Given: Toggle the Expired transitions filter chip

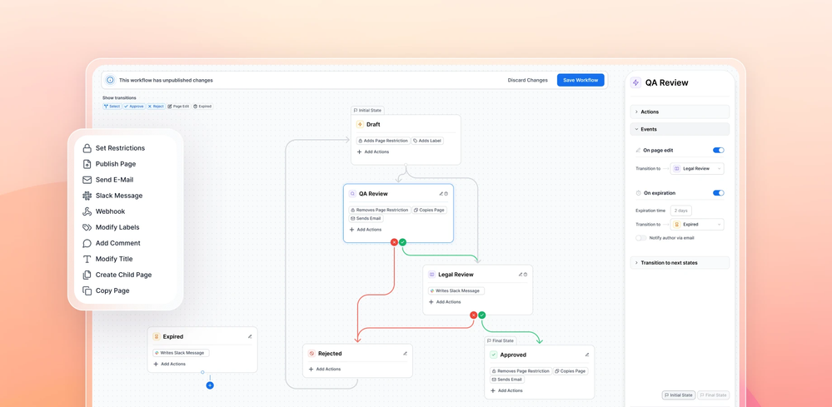Looking at the screenshot, I should (x=202, y=106).
